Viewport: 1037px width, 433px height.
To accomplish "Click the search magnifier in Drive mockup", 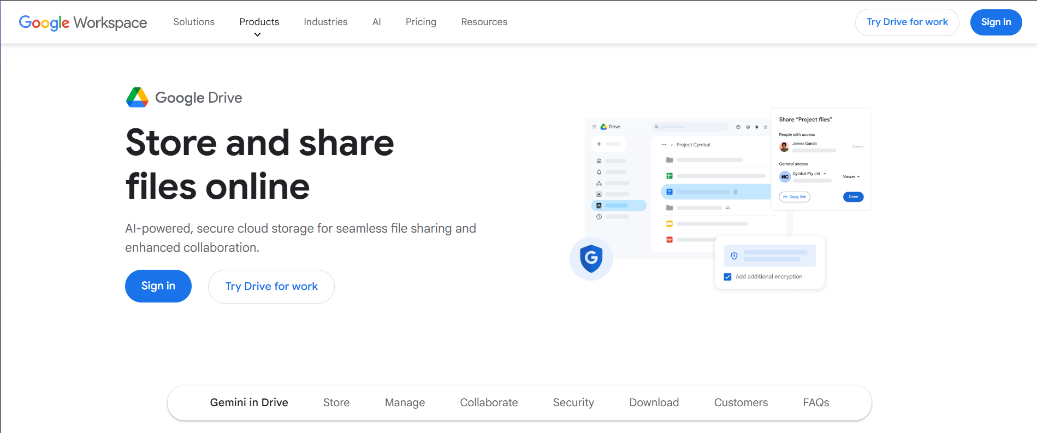I will coord(656,127).
